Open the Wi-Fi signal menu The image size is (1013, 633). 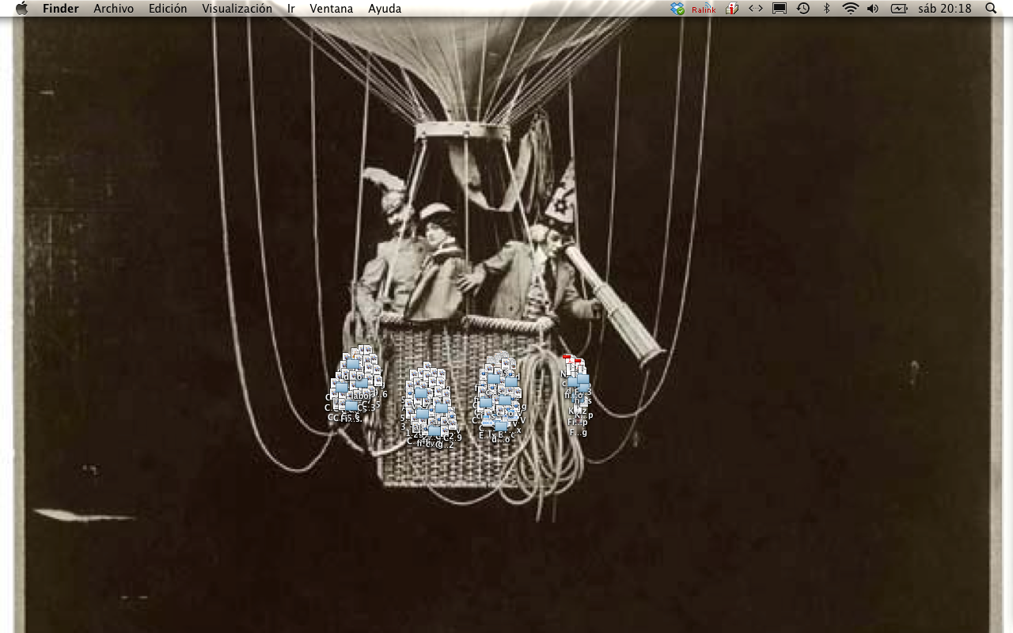tap(850, 9)
